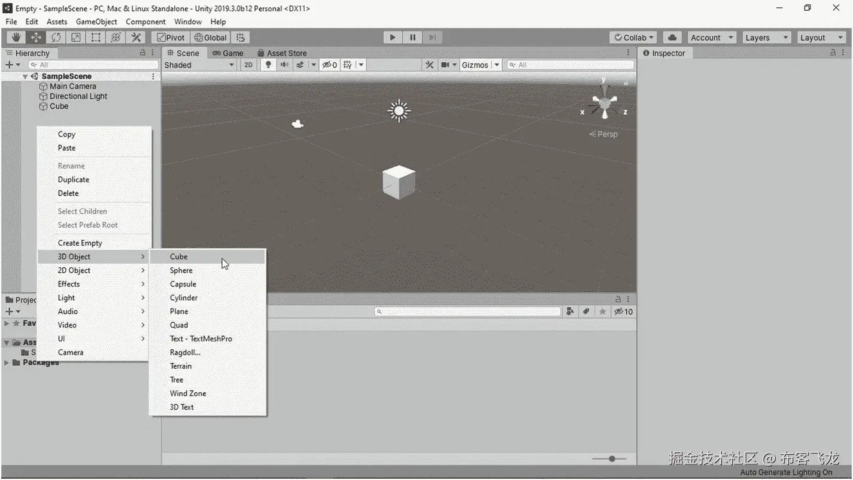Click the Inspector panel lock icon
Image resolution: width=853 pixels, height=480 pixels.
[833, 53]
